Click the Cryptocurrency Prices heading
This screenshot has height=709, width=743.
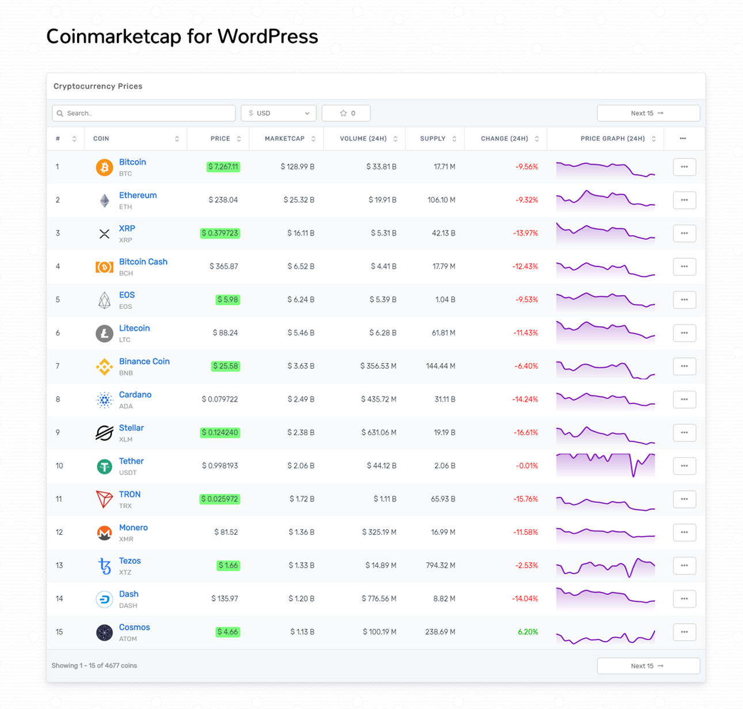click(98, 86)
